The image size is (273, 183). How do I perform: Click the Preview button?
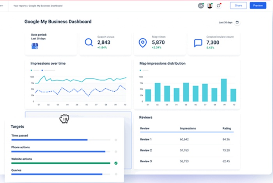click(258, 5)
